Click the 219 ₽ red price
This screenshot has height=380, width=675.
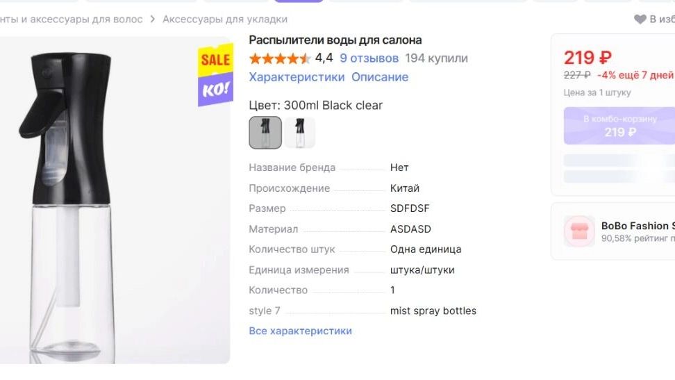[587, 58]
